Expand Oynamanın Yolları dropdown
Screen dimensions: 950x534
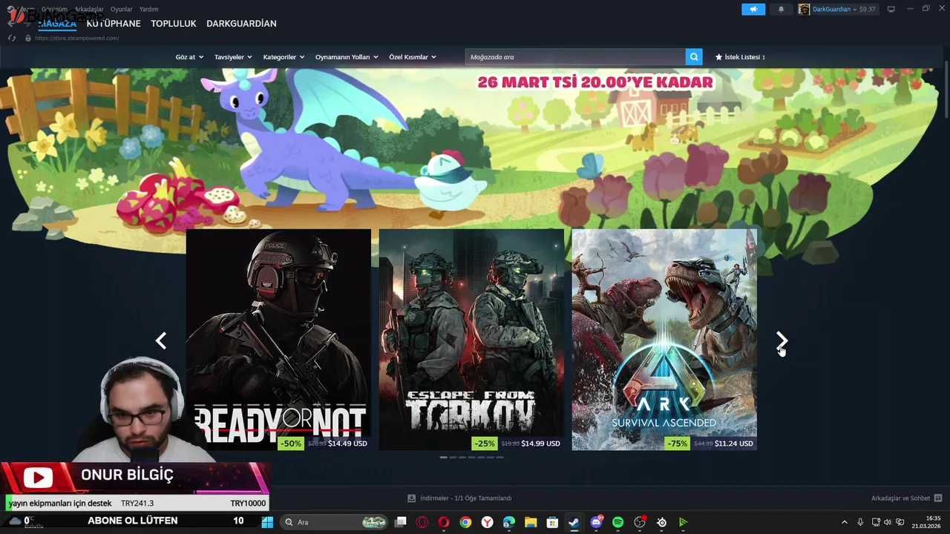pos(347,57)
